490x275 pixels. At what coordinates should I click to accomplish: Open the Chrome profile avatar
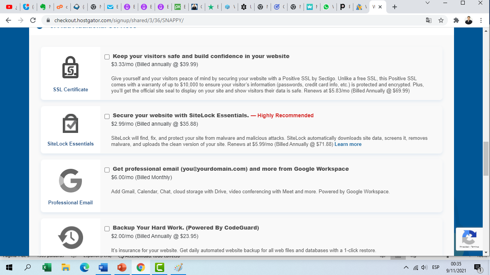469,20
